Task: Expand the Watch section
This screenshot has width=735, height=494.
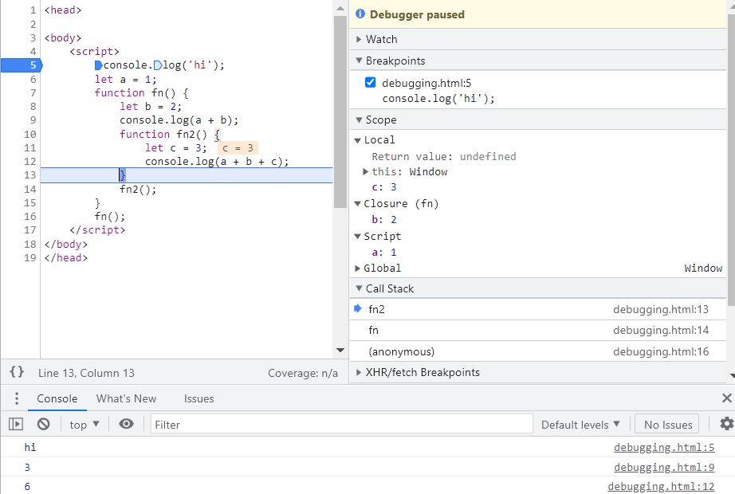Action: click(x=359, y=39)
